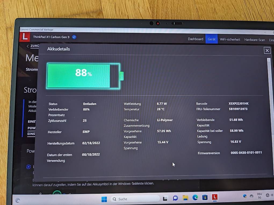Close the Akkudetails dialog

(x=267, y=50)
